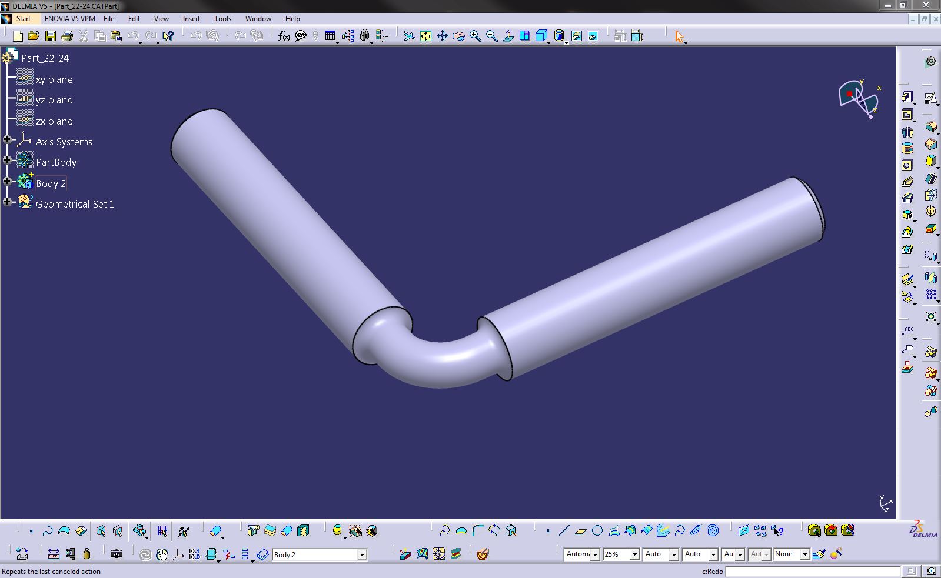The height and width of the screenshot is (578, 941).
Task: Open the ENOVIA V5 VPM menu
Action: (70, 19)
